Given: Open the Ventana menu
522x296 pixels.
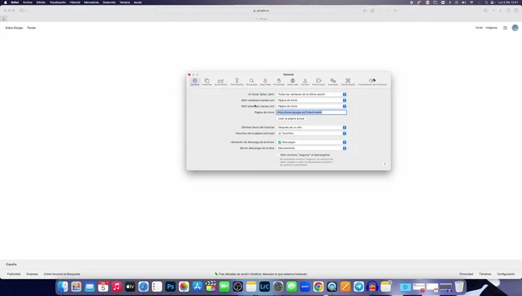Looking at the screenshot, I should click(125, 2).
